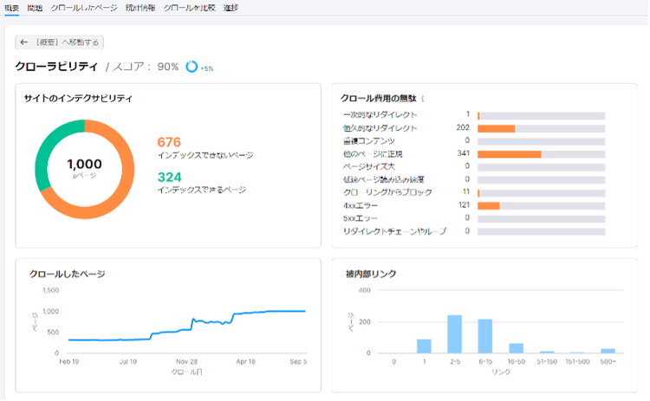This screenshot has height=401, width=650.
Task: Click the info icon beside クロール費用の無駄
Action: [423, 99]
